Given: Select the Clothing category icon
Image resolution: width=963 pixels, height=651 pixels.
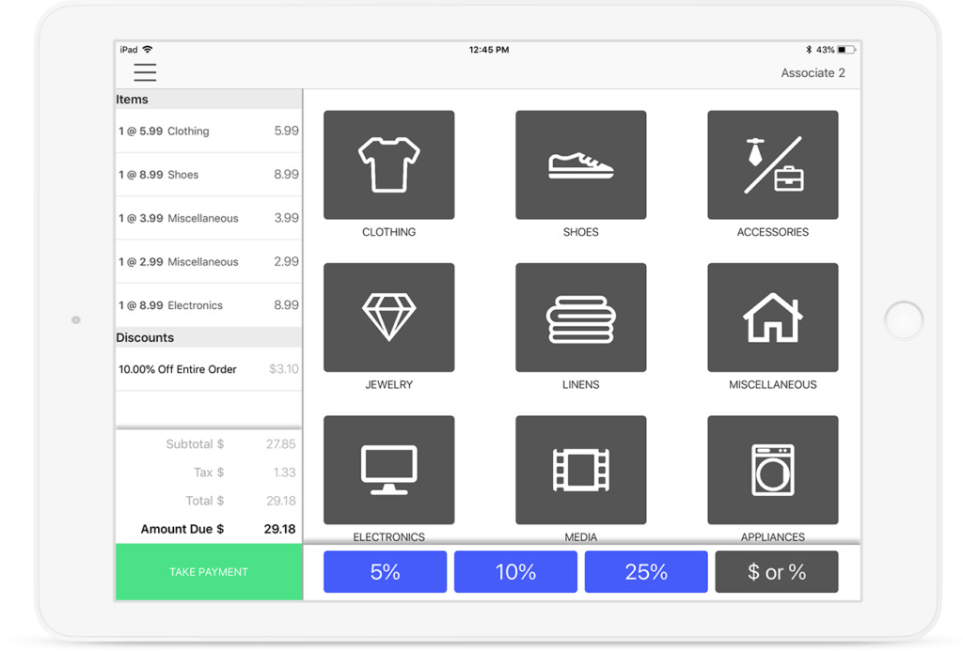Looking at the screenshot, I should coord(388,164).
